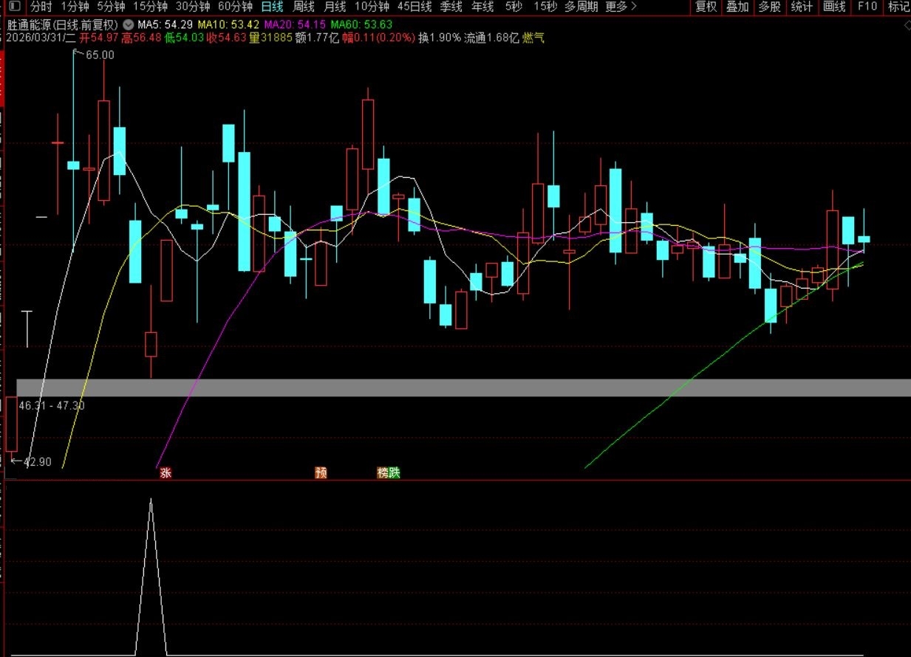Switch to 年线 yearly chart
Screen dimensions: 911x657
pyautogui.click(x=482, y=7)
